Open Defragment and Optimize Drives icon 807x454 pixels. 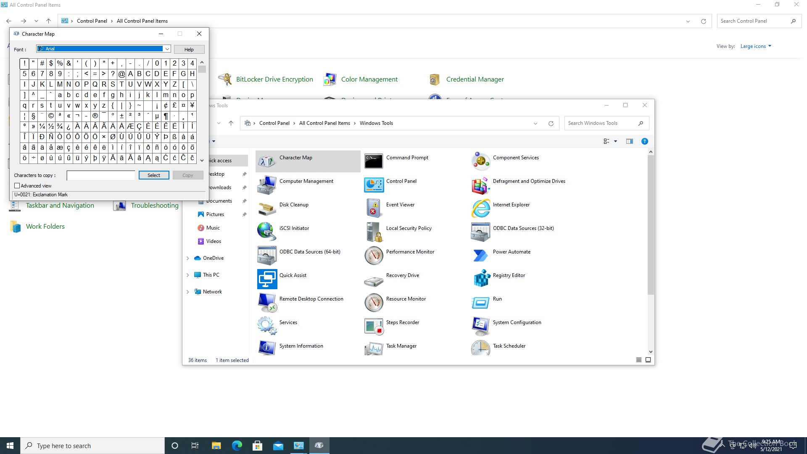pos(481,184)
